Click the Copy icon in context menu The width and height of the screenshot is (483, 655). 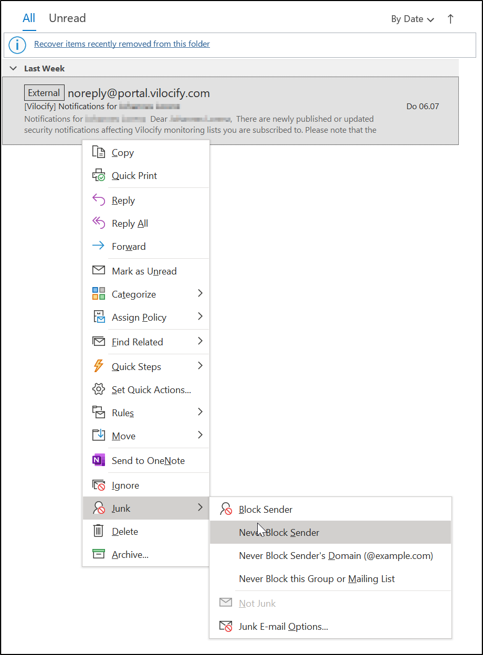pyautogui.click(x=99, y=152)
